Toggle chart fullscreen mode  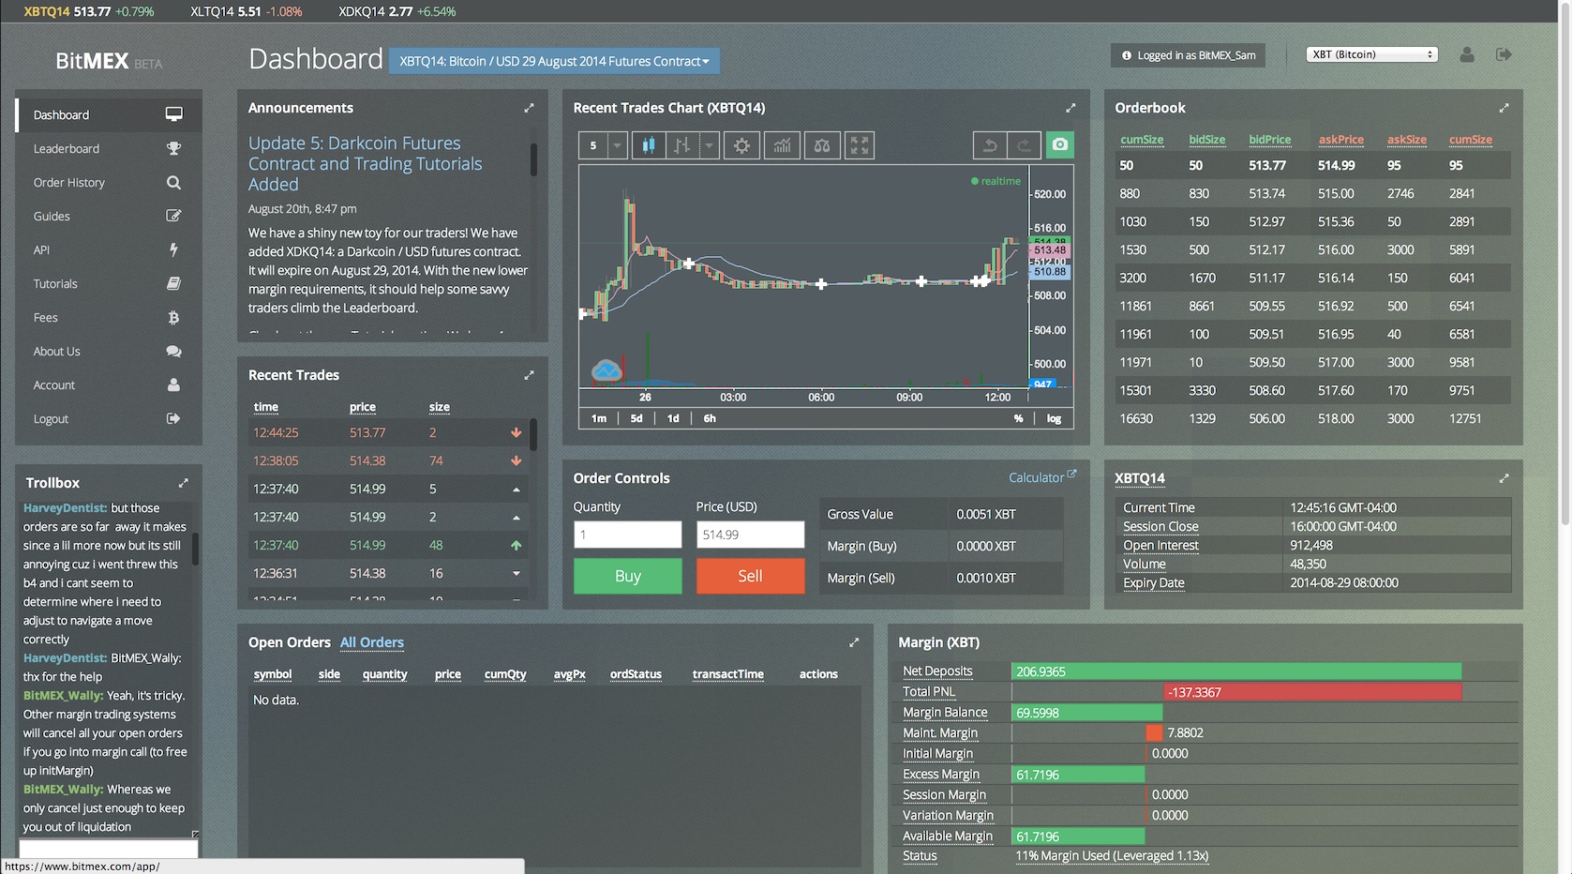pyautogui.click(x=860, y=145)
